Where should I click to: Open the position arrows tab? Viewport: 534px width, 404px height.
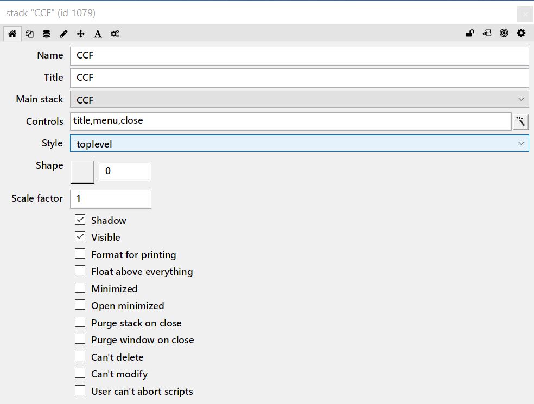coord(81,34)
